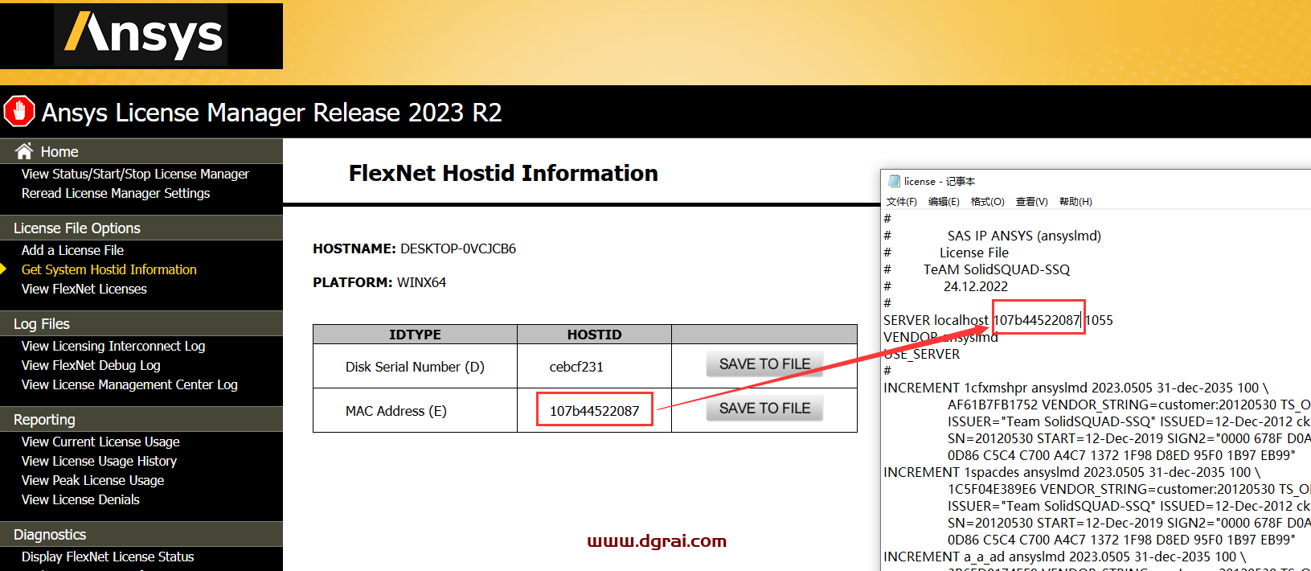This screenshot has height=571, width=1311.
Task: Open Notepad 查看(V) menu
Action: [x=1032, y=202]
